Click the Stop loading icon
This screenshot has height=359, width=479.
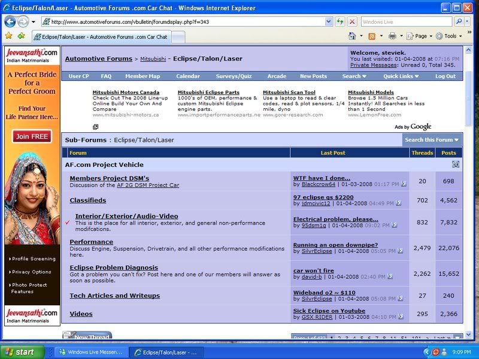352,22
